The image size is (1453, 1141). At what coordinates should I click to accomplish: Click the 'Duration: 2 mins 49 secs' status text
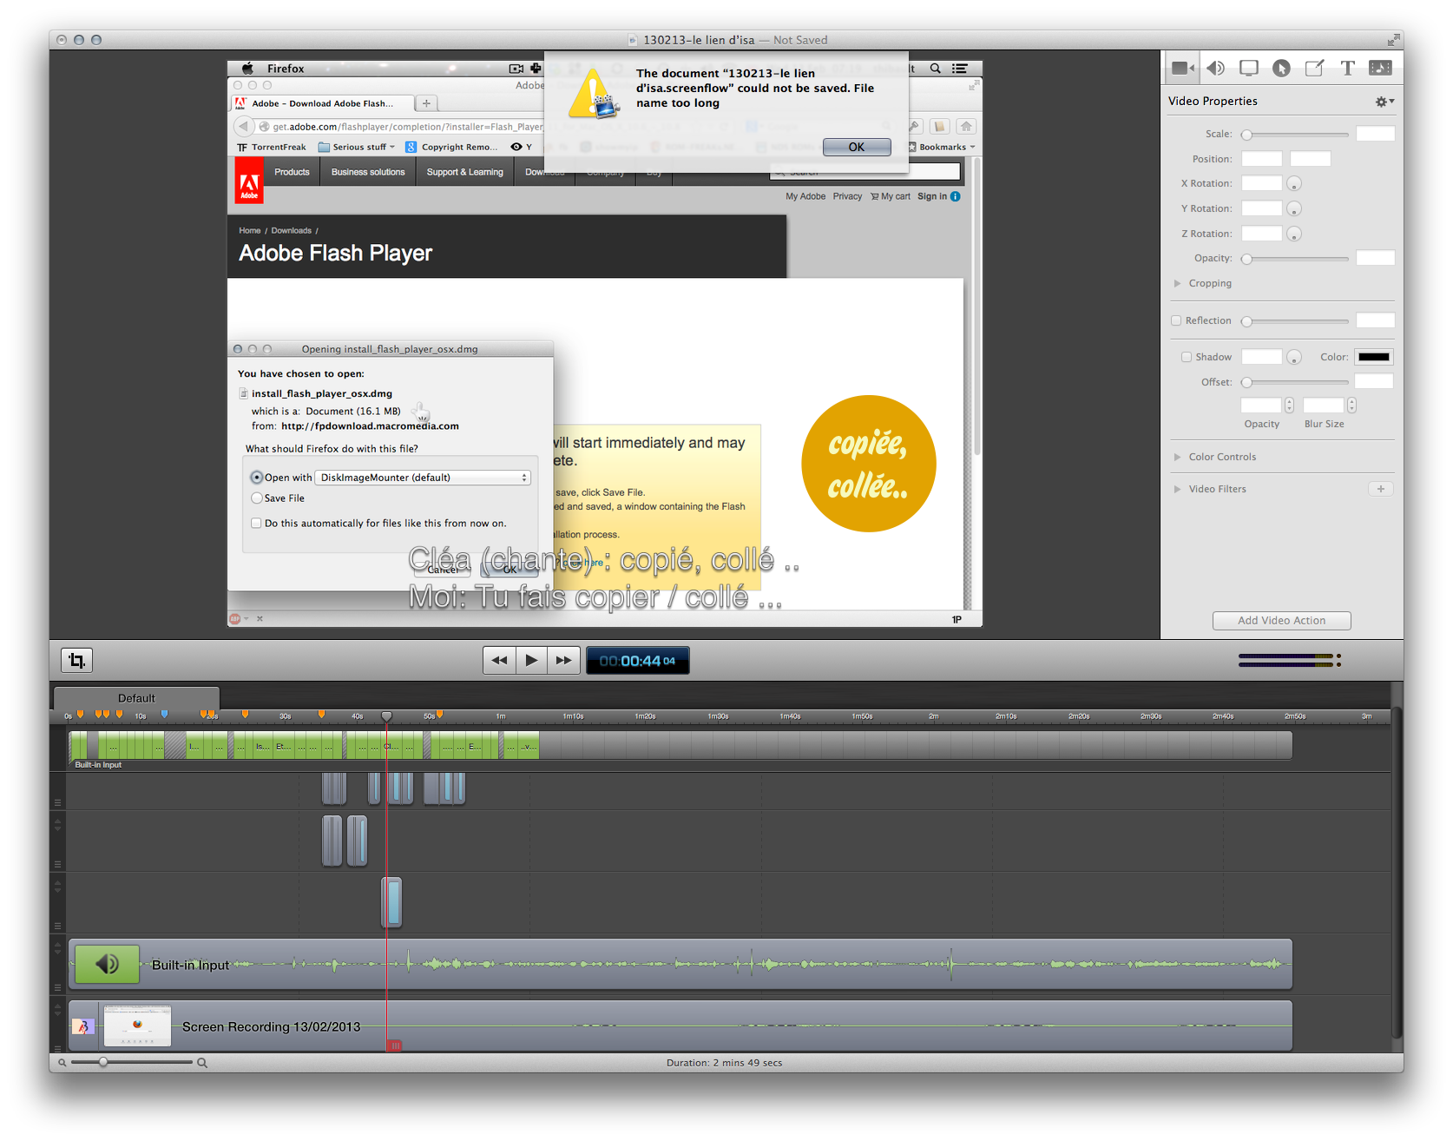(x=724, y=1063)
